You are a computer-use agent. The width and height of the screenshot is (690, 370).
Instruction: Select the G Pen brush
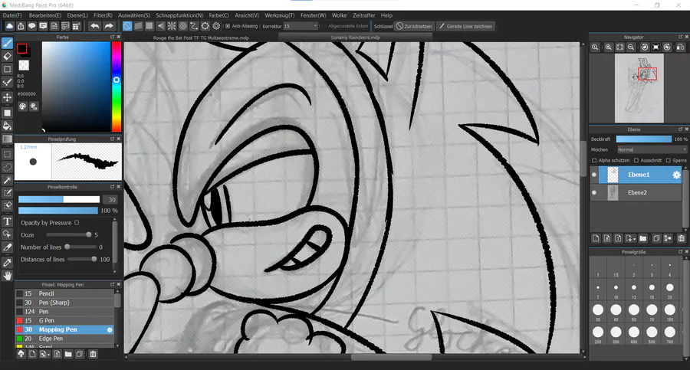(x=64, y=321)
